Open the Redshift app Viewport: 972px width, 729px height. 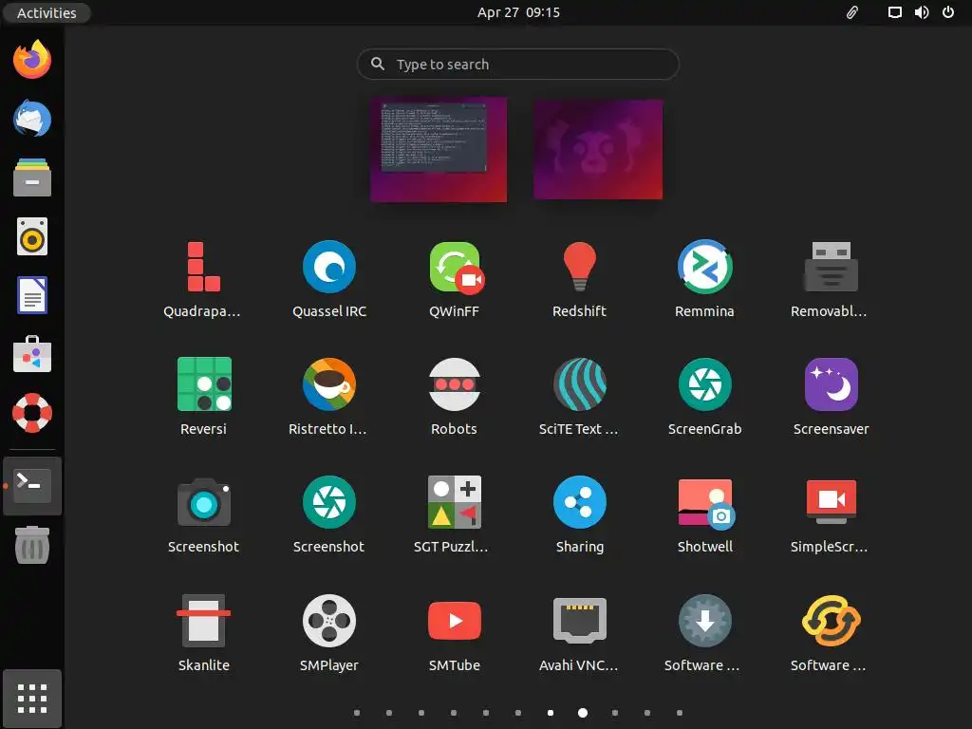tap(580, 280)
